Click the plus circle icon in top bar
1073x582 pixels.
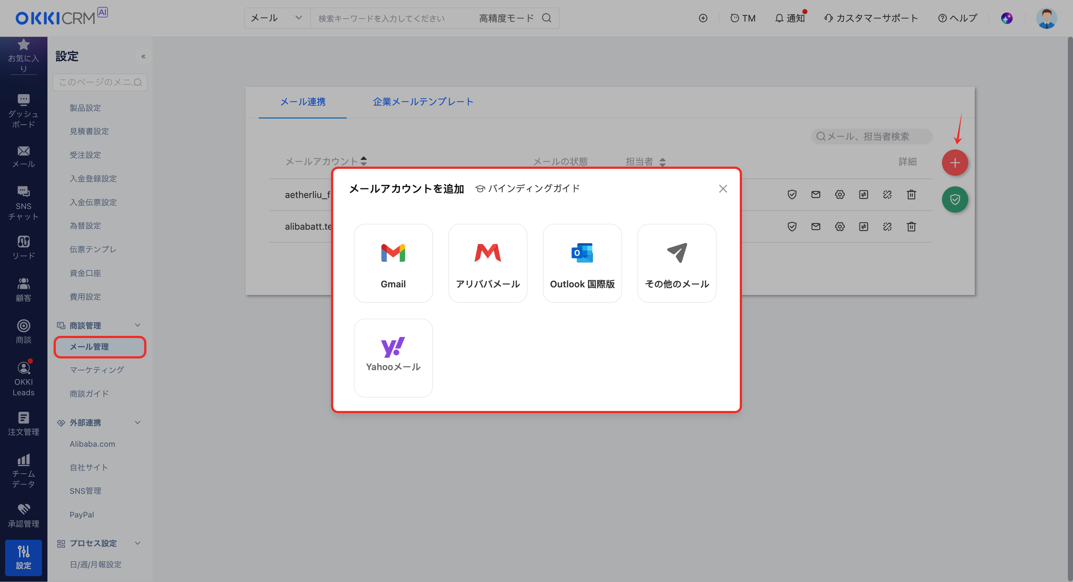click(x=703, y=18)
